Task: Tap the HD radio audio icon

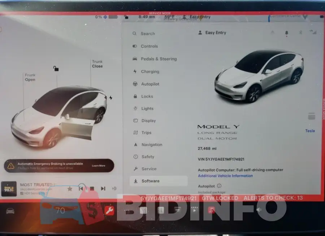Action: [114, 189]
